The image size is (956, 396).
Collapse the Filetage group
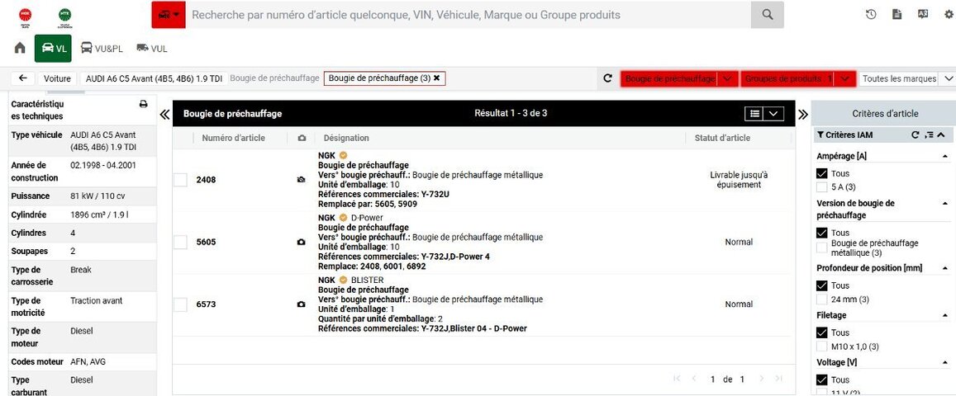pyautogui.click(x=945, y=315)
